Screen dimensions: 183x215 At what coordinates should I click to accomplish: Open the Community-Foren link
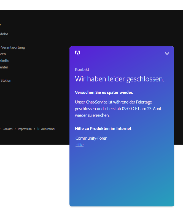pyautogui.click(x=91, y=138)
